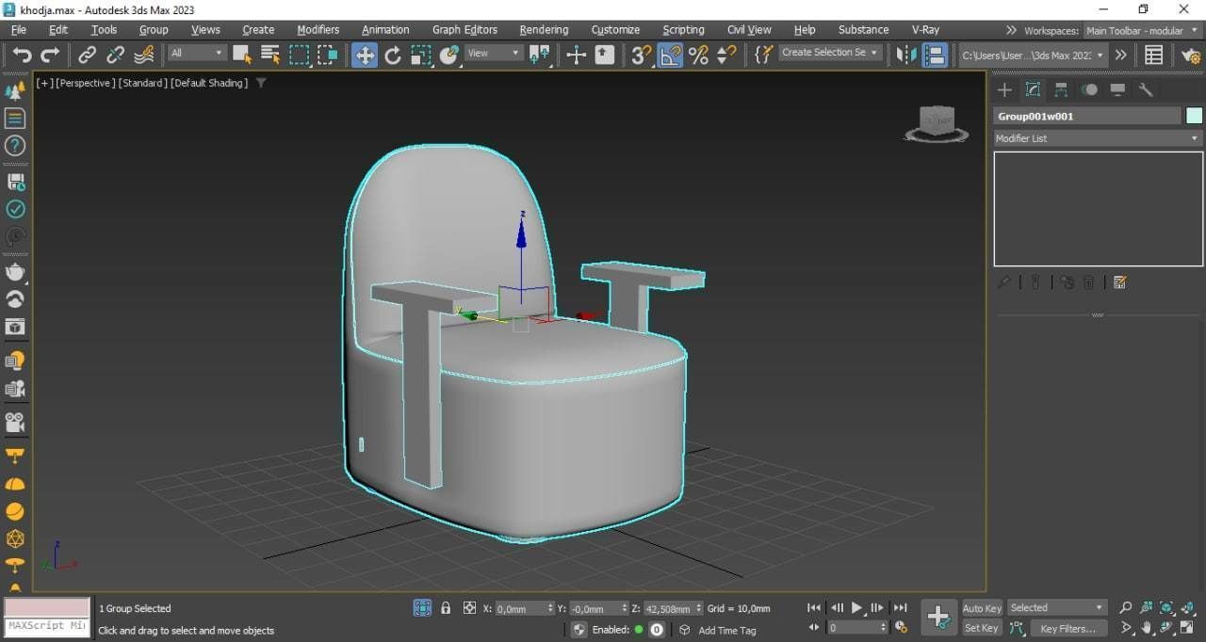Viewport: 1206px width, 642px height.
Task: Activate the Select and Move tool
Action: pos(364,55)
